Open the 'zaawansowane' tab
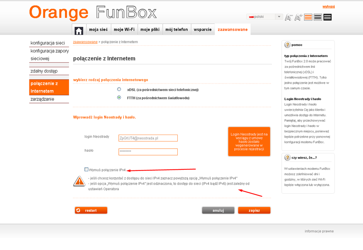Viewport: 363px width, 250px height. pyautogui.click(x=233, y=29)
